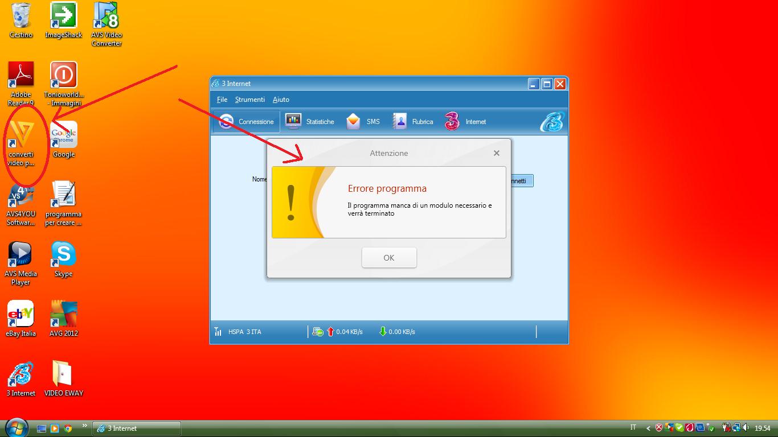778x437 pixels.
Task: Minimize the 3 Internet window
Action: tap(533, 84)
